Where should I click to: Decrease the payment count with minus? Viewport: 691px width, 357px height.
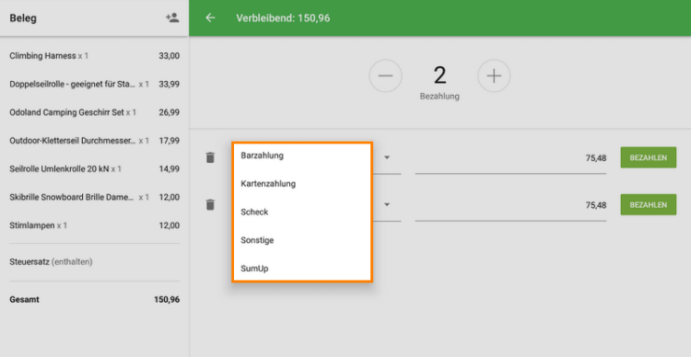coord(385,75)
